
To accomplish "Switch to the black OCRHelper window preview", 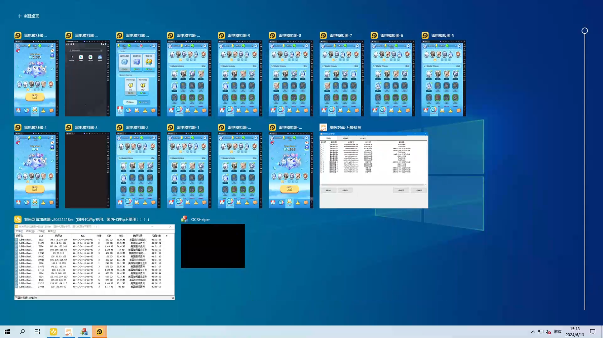I will coord(213,246).
